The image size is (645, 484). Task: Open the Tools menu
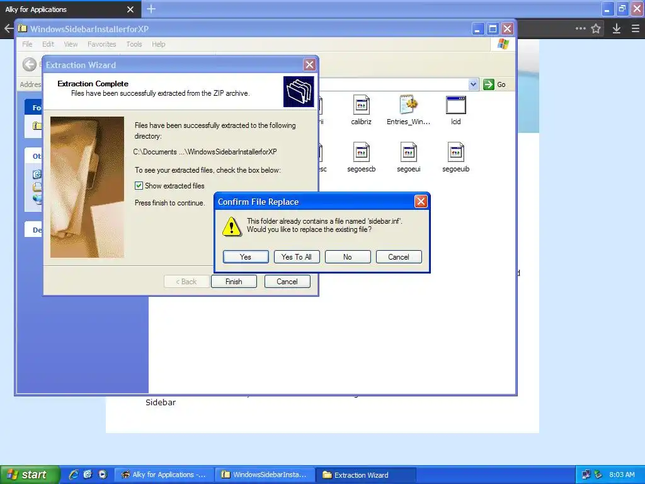[x=134, y=44]
